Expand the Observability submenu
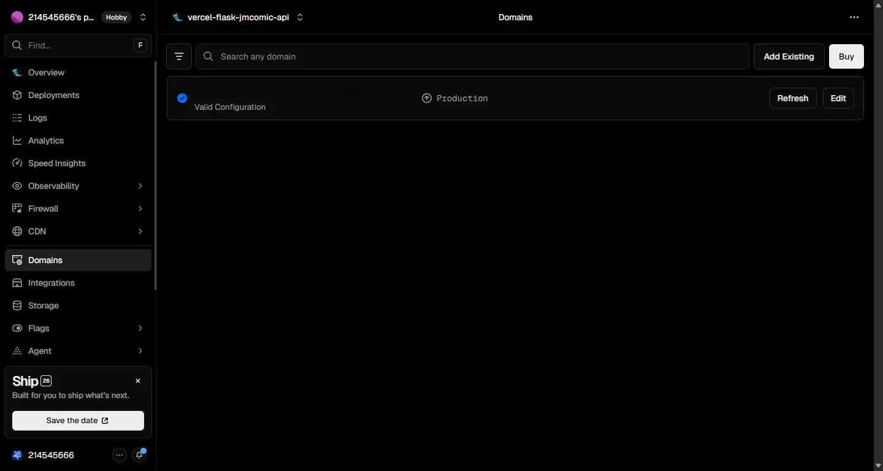Image resolution: width=883 pixels, height=471 pixels. (x=140, y=186)
